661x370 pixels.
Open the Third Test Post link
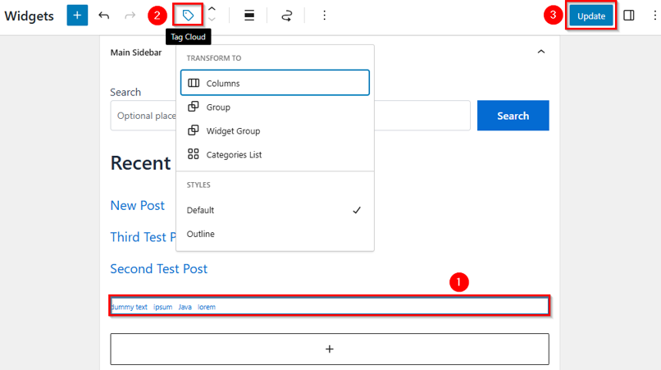(x=144, y=237)
